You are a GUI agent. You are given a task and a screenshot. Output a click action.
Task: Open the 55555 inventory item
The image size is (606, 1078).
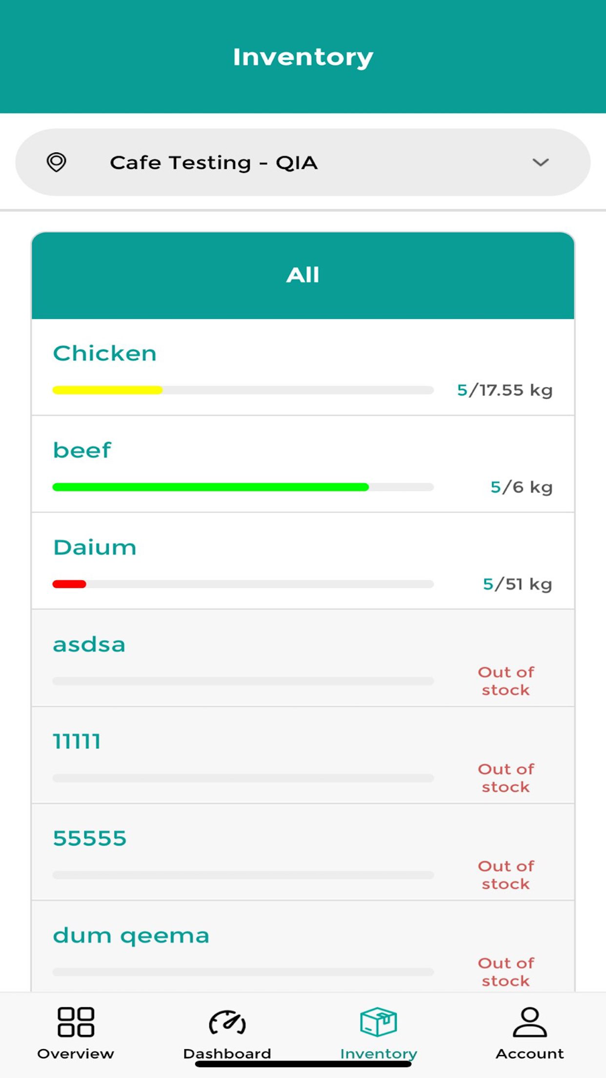[303, 852]
